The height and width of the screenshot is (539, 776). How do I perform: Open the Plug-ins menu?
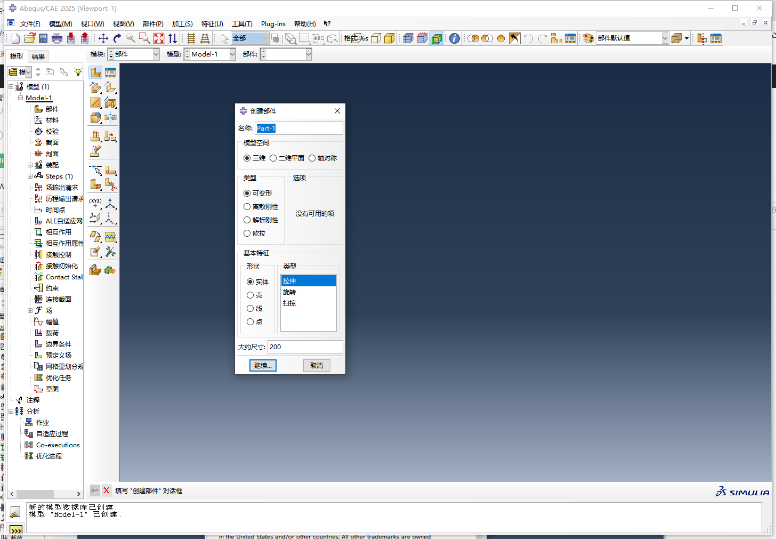pos(273,23)
